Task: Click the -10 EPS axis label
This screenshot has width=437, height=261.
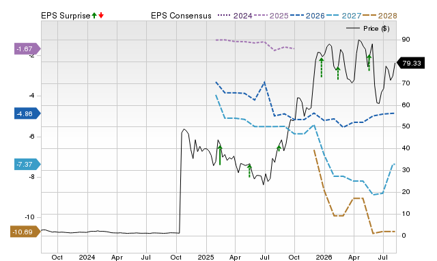Action: coord(29,217)
